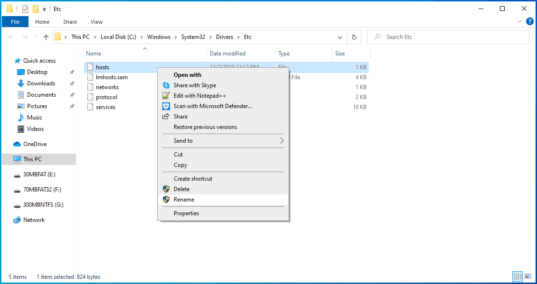Open the View ribbon tab
This screenshot has width=537, height=284.
(96, 22)
